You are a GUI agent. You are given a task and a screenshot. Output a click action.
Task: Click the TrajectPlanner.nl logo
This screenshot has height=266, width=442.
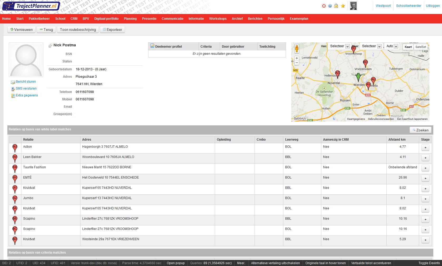(31, 6)
